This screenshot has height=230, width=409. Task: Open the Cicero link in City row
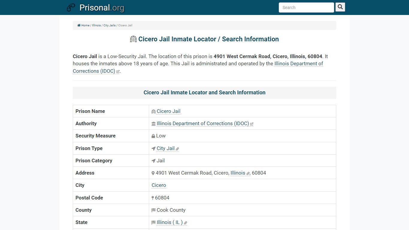click(x=159, y=185)
